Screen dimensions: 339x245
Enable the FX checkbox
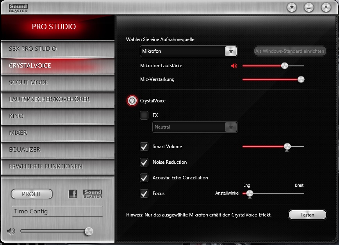144,115
